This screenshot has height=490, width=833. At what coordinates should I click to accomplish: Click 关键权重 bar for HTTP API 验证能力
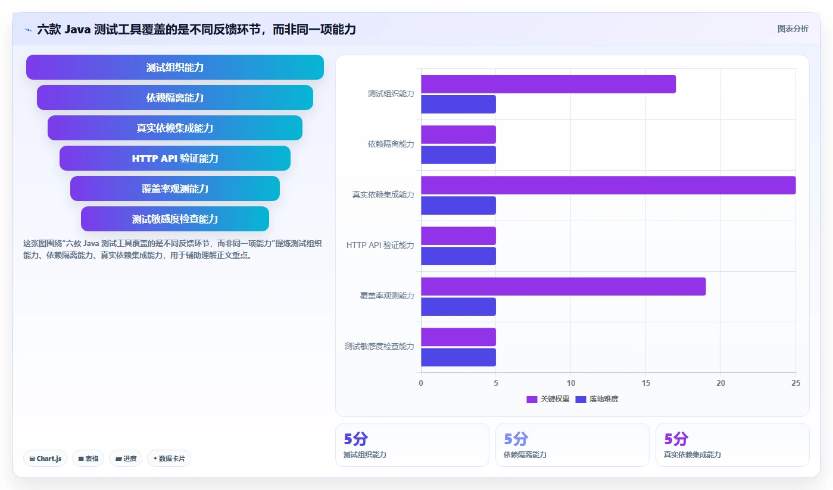pos(458,235)
